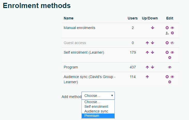
Task: Select Premium from the dropdown list
Action: [x=98, y=116]
